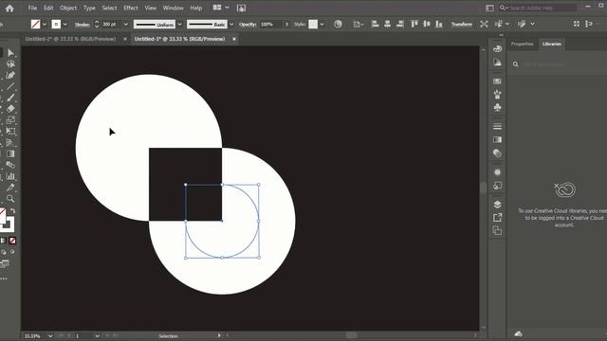Open the Select menu
The height and width of the screenshot is (341, 607).
[x=109, y=8]
